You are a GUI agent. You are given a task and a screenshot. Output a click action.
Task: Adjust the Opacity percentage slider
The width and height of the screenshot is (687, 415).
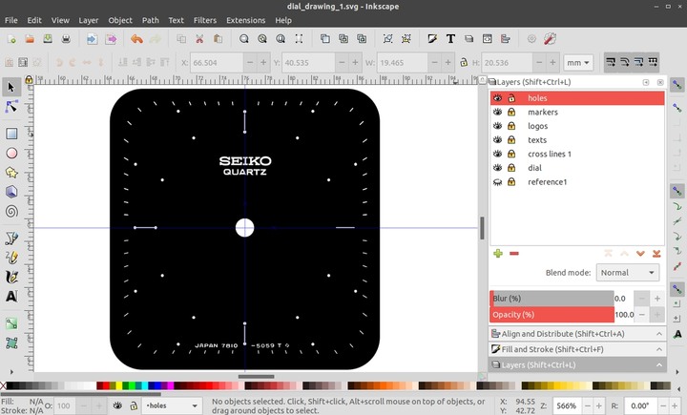[552, 315]
